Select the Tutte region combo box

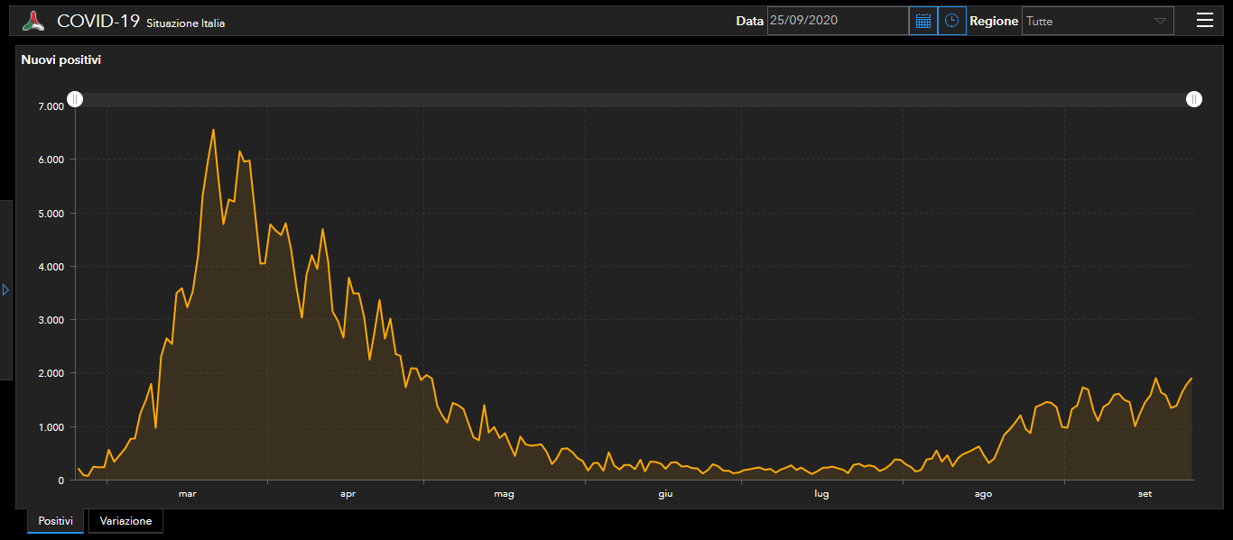point(1098,21)
